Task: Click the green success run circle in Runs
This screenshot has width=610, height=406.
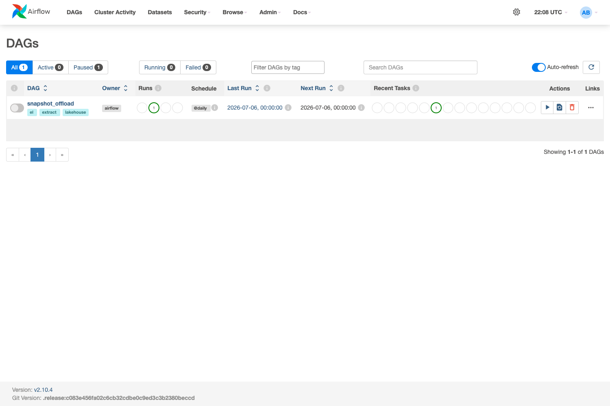Action: coord(154,108)
